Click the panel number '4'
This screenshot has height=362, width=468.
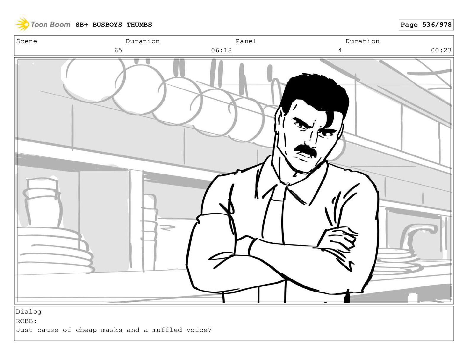pyautogui.click(x=340, y=50)
